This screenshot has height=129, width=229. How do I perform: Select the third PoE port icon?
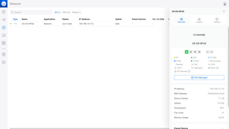[x=195, y=52]
